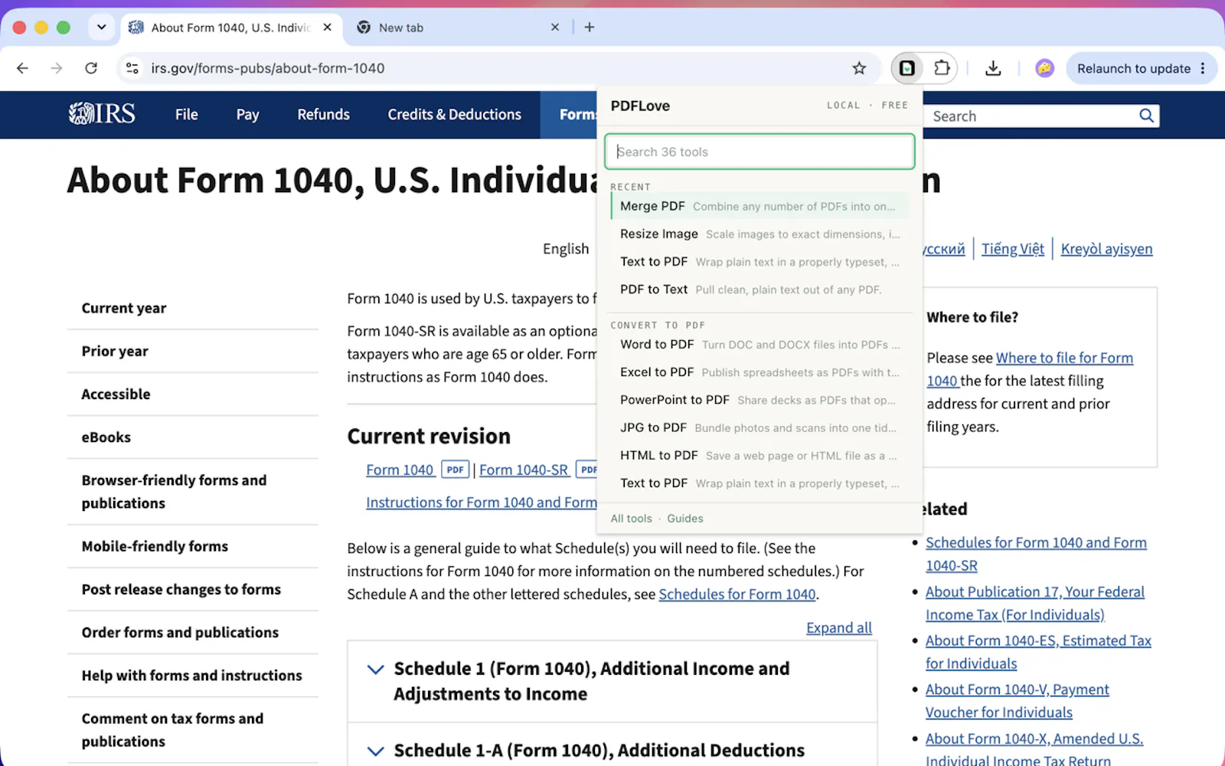Open browser downloads
The height and width of the screenshot is (766, 1225).
click(x=993, y=68)
